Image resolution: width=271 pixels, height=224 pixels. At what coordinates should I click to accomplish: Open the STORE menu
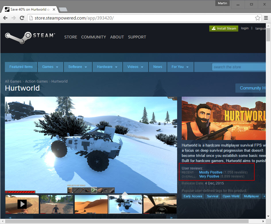[71, 37]
